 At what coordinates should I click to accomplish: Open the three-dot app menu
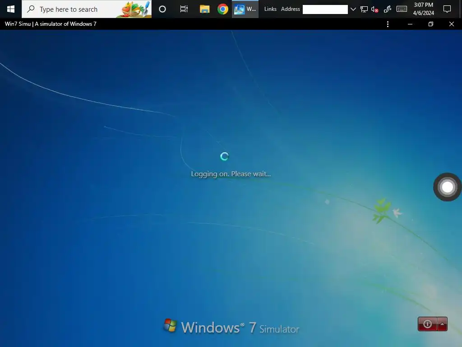tap(388, 24)
